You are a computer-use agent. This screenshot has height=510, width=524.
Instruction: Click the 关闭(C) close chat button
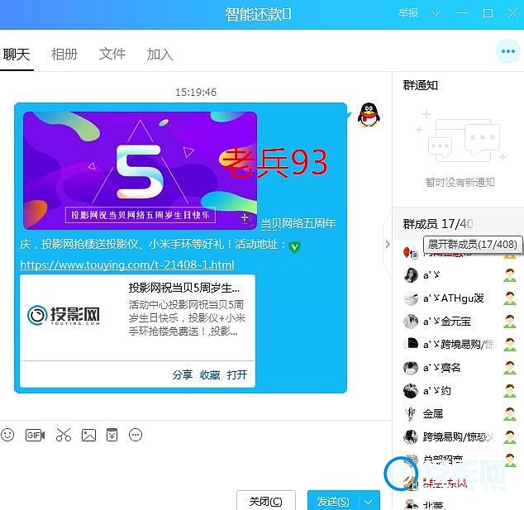pyautogui.click(x=266, y=501)
